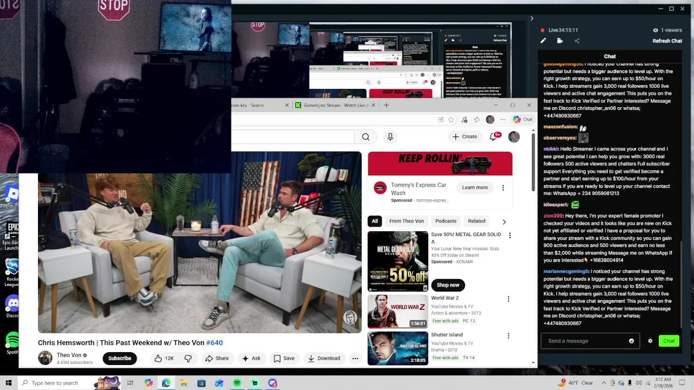Click the camera icon in Kick panel
The image size is (694, 390).
click(x=560, y=41)
